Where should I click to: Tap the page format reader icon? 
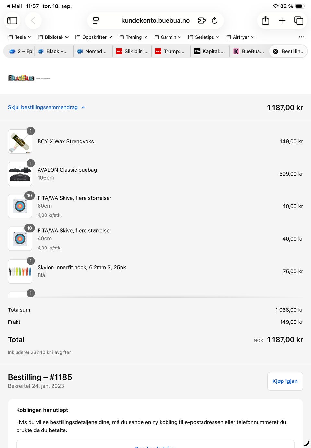[x=96, y=21]
